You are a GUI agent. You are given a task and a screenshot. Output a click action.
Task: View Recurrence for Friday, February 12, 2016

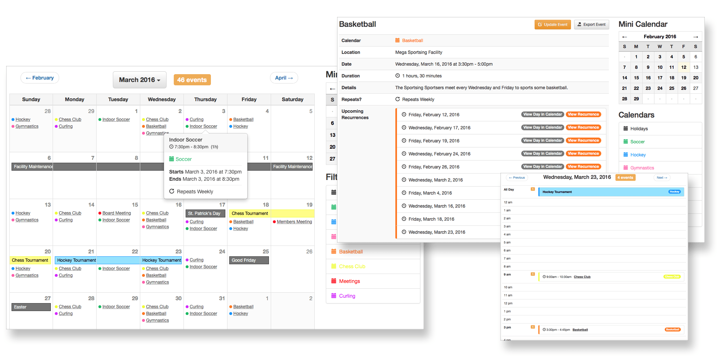click(x=583, y=114)
